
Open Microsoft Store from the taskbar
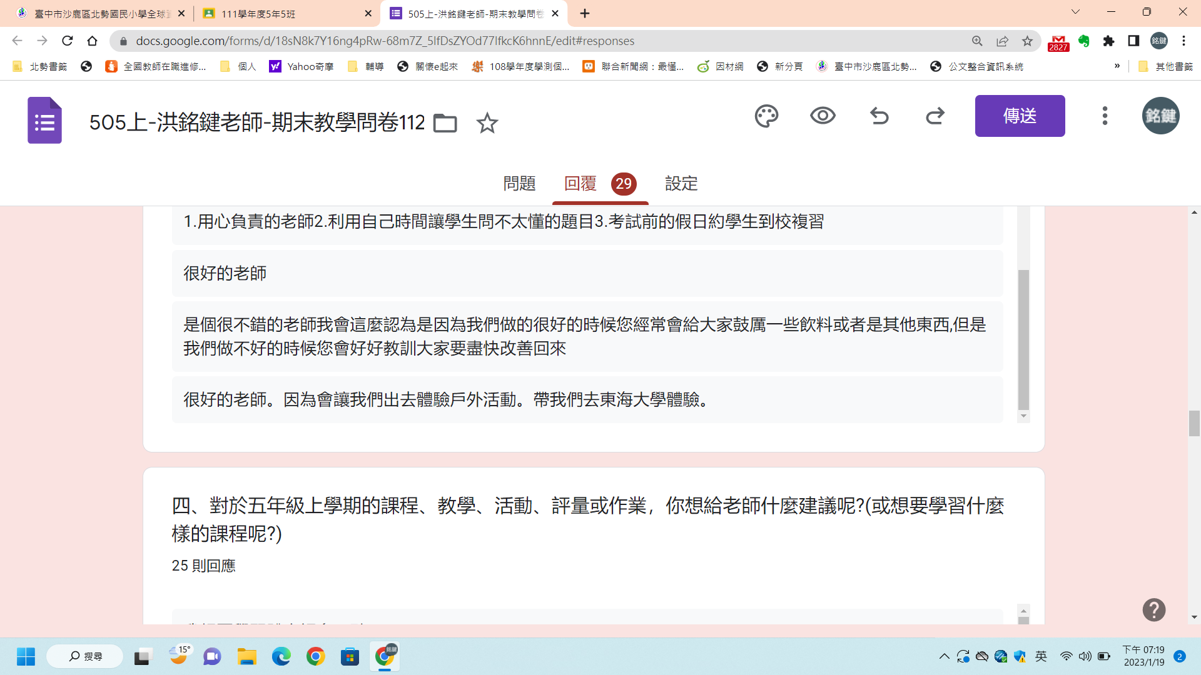350,656
